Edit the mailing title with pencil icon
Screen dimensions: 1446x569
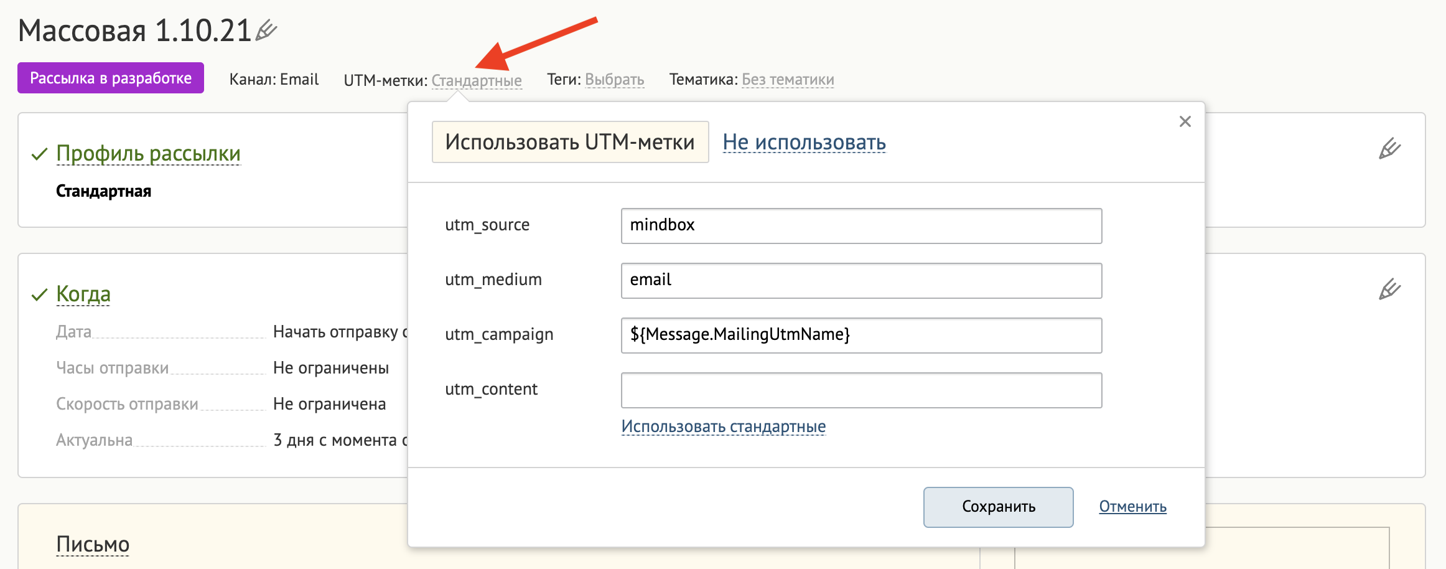pyautogui.click(x=266, y=30)
